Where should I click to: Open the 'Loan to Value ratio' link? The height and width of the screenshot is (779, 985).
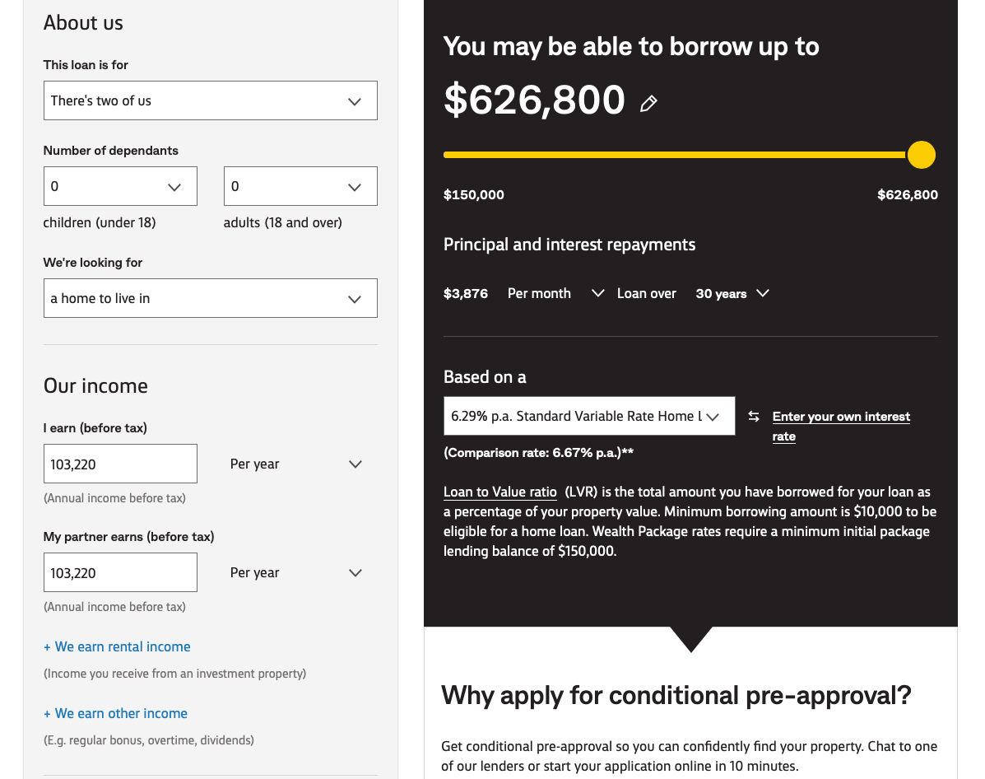[x=500, y=492]
